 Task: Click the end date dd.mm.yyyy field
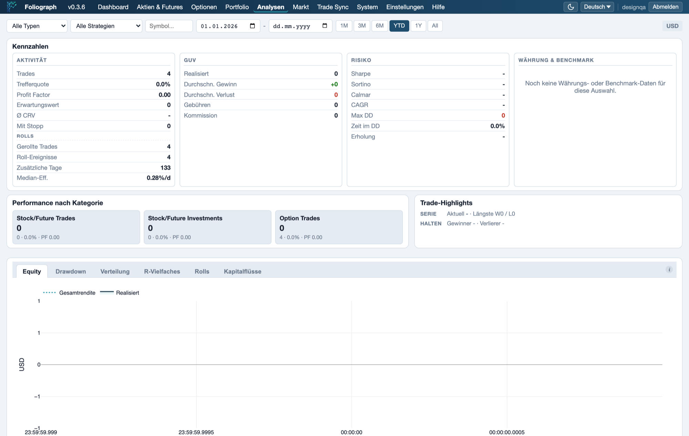click(x=300, y=26)
